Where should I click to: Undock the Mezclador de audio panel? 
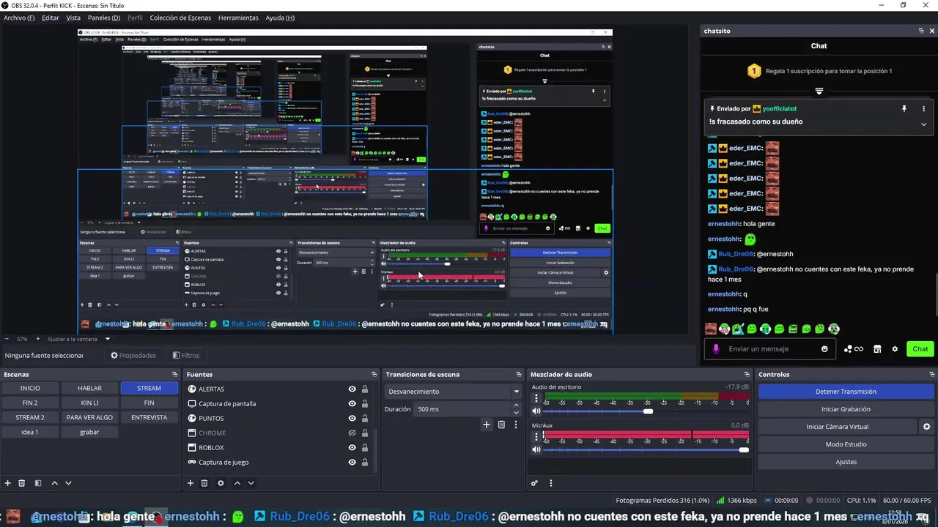click(747, 375)
